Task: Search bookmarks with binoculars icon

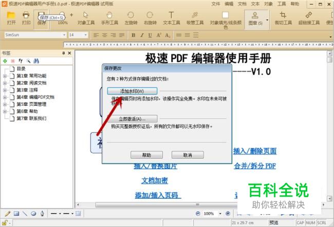Action: 36,61
